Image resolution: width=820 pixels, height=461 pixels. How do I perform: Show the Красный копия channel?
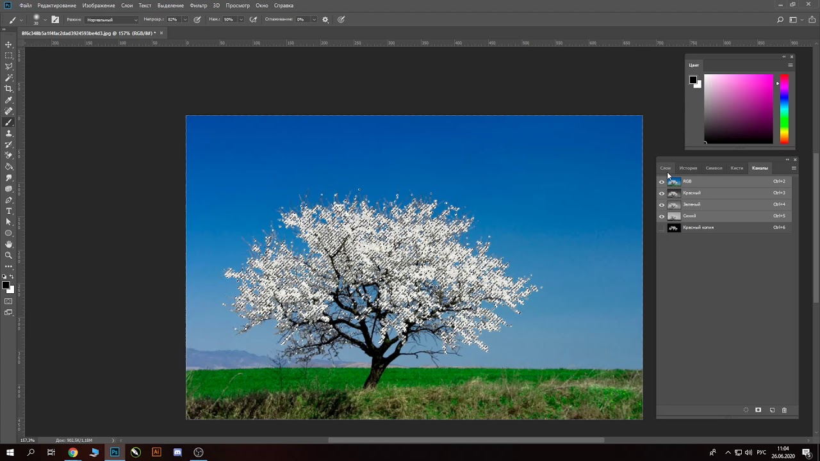(x=662, y=227)
